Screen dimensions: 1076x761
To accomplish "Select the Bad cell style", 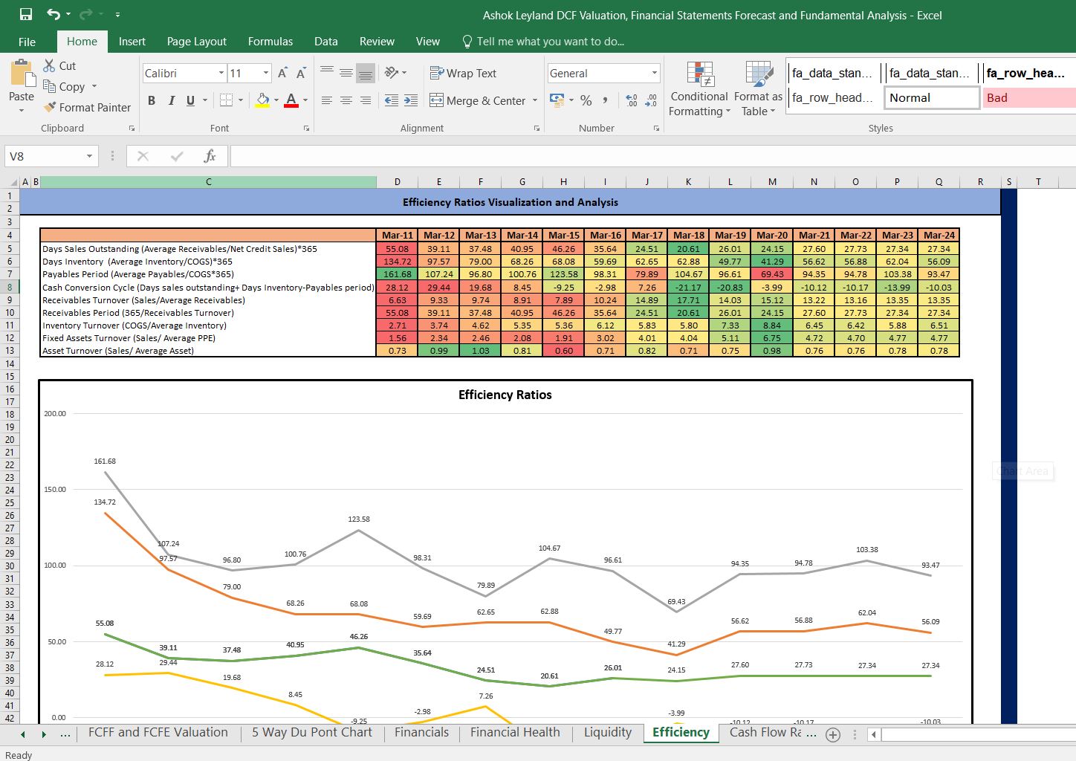I will (1029, 97).
